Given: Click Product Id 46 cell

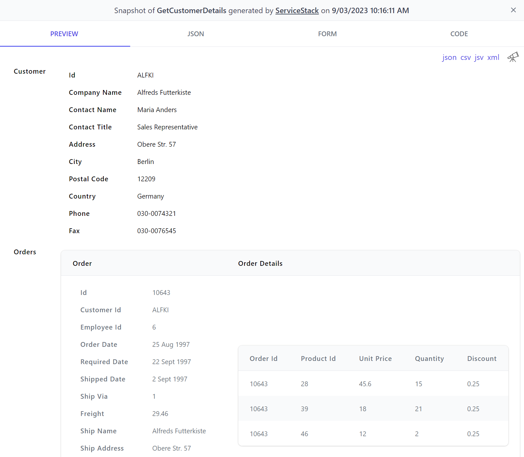Looking at the screenshot, I should coord(305,434).
